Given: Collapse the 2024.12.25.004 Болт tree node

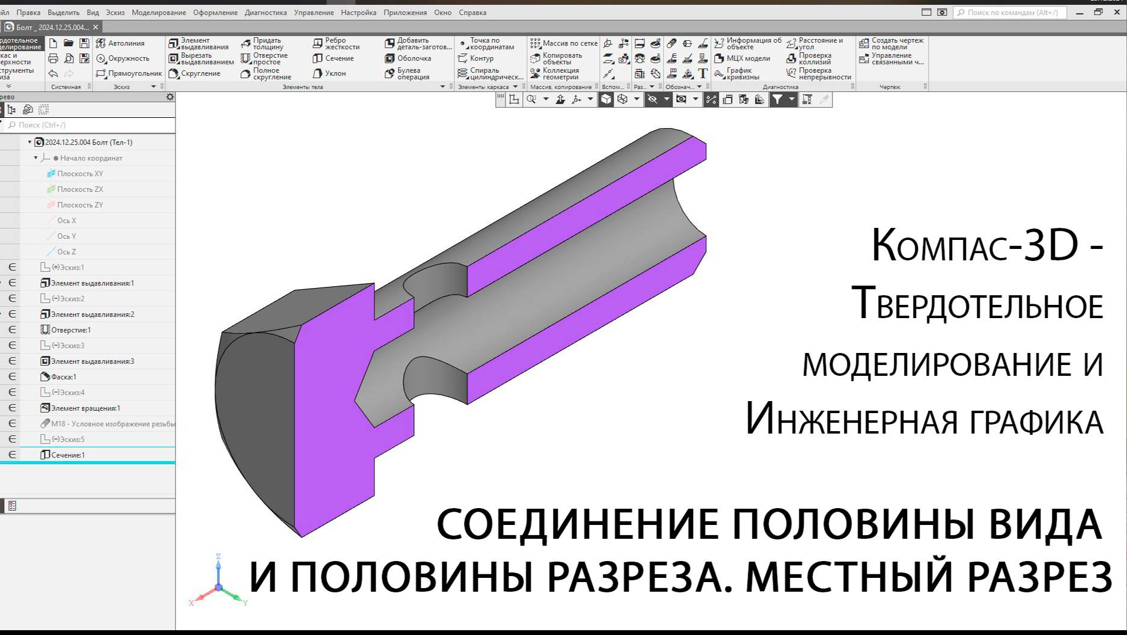Looking at the screenshot, I should [29, 142].
